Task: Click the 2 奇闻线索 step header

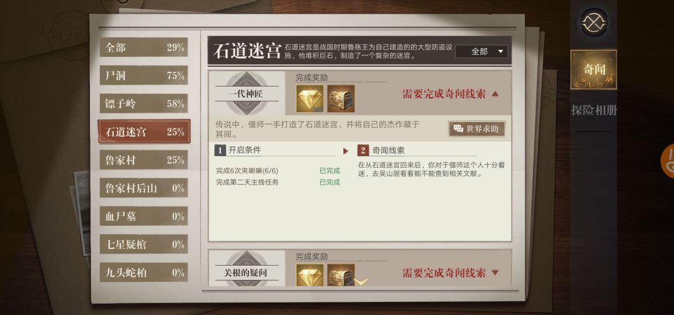Action: tap(381, 150)
